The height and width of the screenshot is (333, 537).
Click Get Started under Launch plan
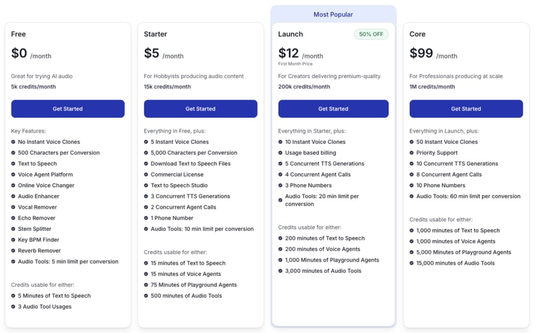click(x=333, y=109)
